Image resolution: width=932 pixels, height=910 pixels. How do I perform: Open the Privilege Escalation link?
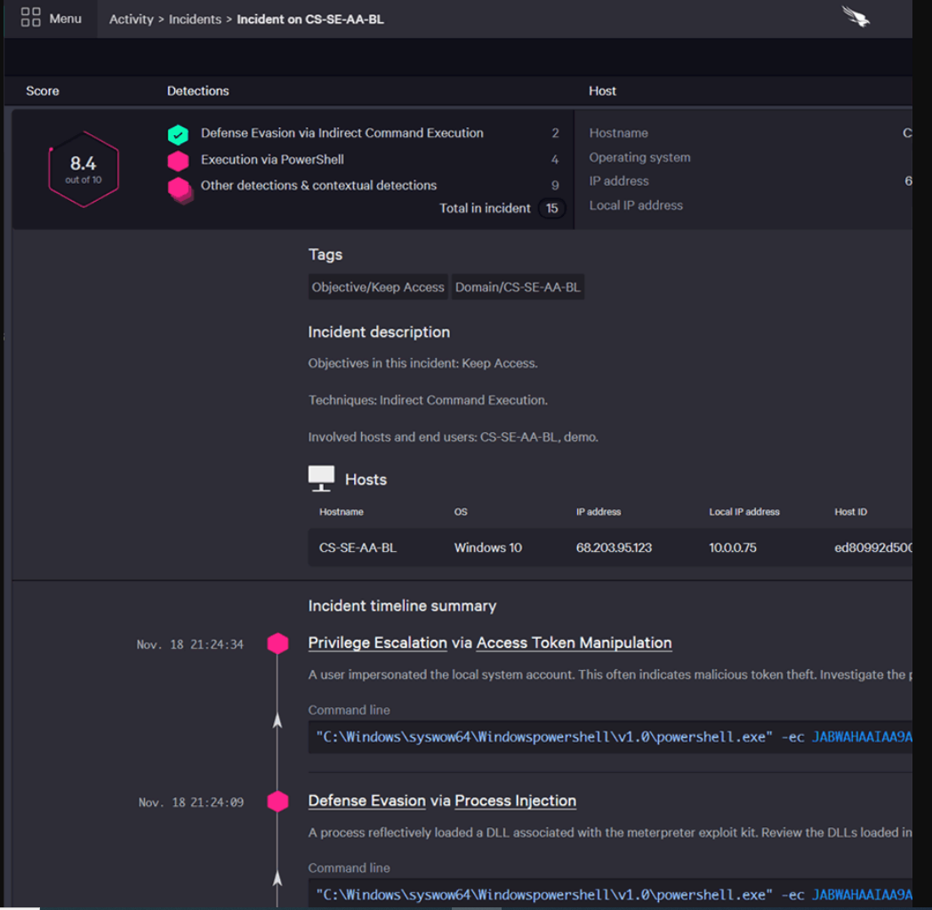pos(377,643)
